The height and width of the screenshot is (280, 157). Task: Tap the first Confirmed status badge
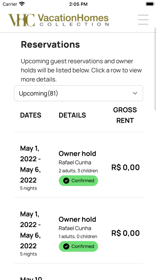point(78,181)
